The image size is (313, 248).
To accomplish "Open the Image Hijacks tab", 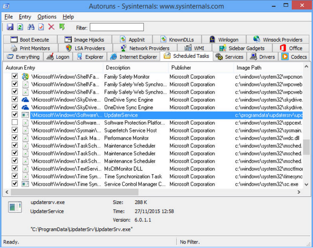I will coord(85,40).
